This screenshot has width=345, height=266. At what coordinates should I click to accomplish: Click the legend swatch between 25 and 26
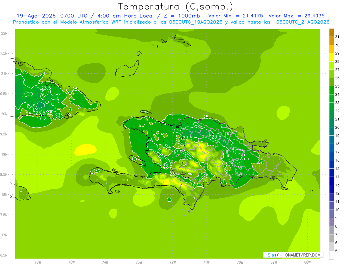pos(331,82)
